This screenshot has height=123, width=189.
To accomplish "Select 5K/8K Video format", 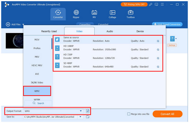I will 37,82.
